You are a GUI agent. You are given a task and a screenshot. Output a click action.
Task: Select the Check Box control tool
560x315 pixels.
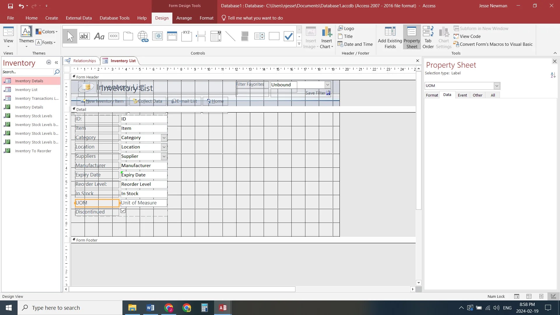pyautogui.click(x=288, y=36)
